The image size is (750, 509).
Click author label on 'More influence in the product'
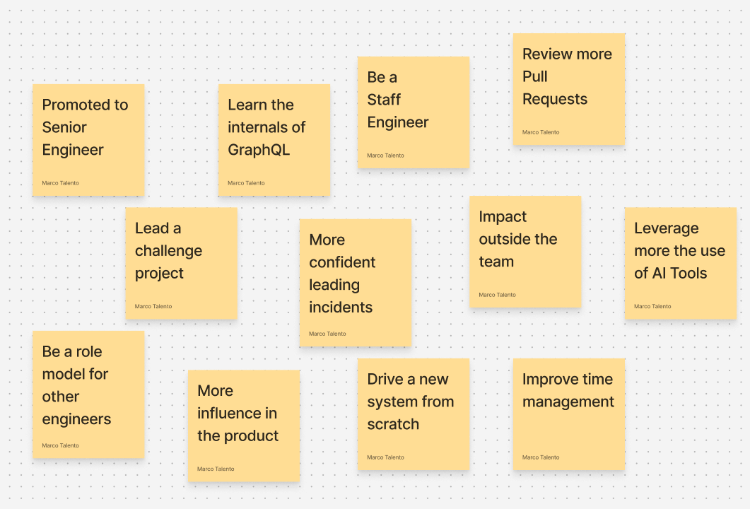tap(216, 469)
